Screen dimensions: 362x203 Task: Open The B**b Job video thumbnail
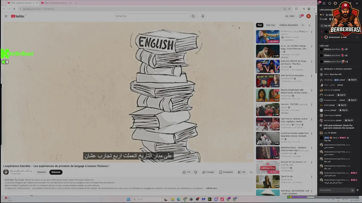[x=268, y=182]
